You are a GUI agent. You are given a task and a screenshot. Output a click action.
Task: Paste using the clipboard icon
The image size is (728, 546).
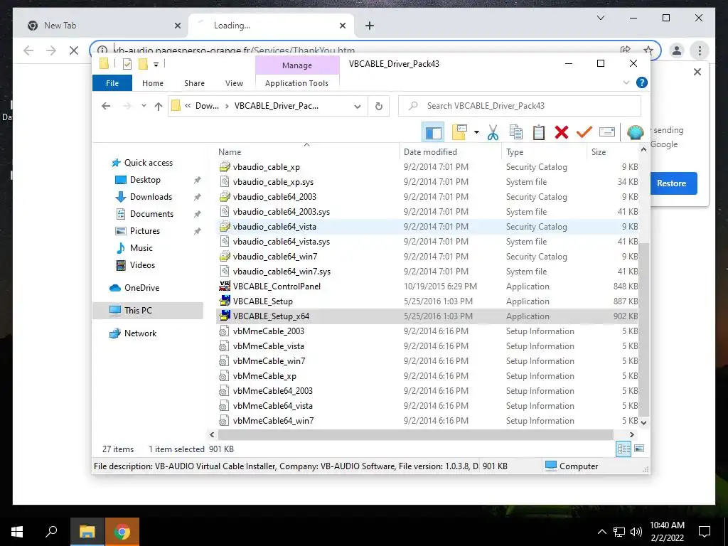[x=539, y=133]
